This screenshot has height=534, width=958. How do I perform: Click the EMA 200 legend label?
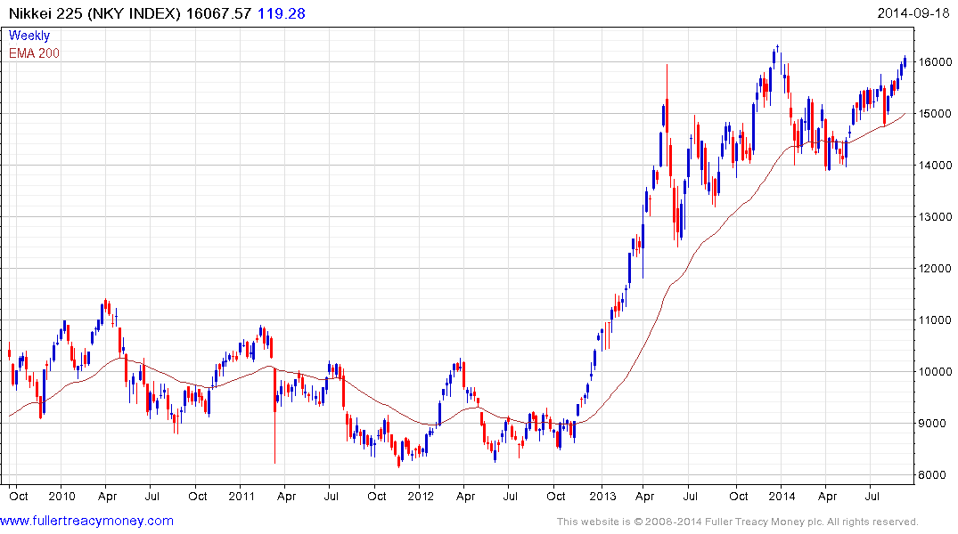pyautogui.click(x=34, y=53)
